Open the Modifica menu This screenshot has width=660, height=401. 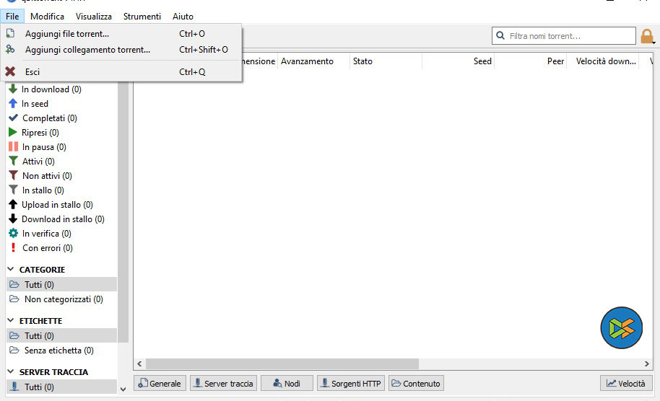47,17
